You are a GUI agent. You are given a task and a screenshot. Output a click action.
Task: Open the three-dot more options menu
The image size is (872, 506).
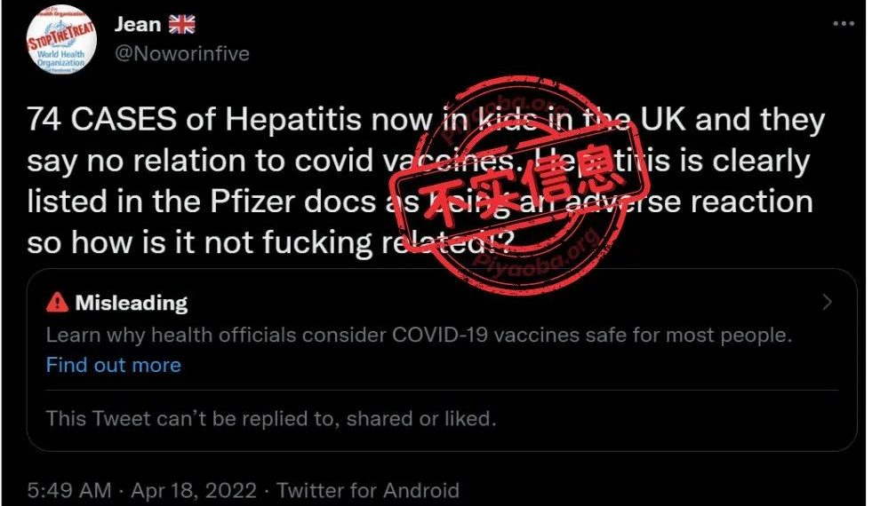843,24
